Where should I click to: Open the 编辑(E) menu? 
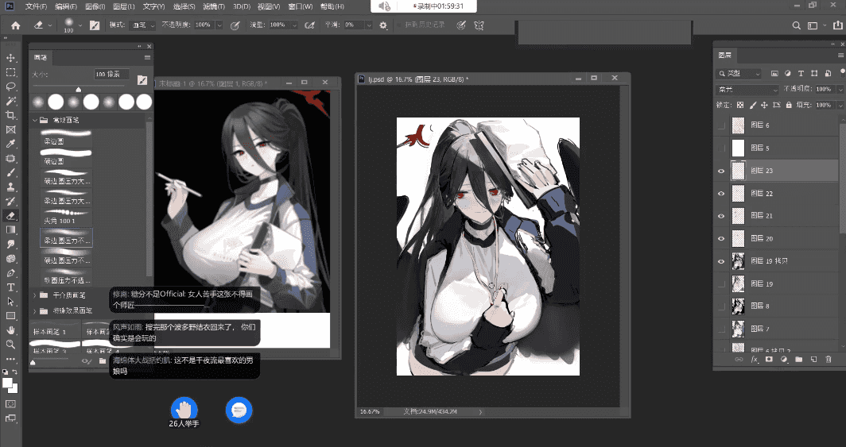tap(65, 6)
